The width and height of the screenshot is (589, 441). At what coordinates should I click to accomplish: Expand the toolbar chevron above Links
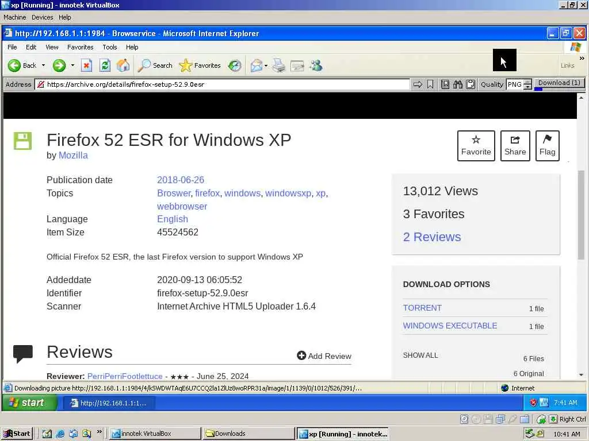tap(582, 58)
